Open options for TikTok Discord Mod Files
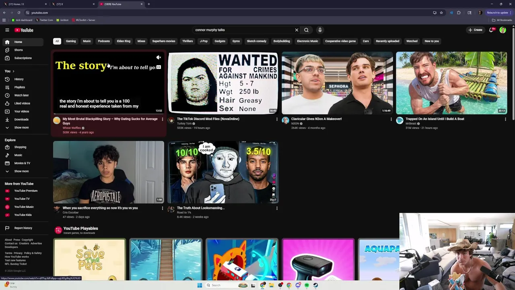Screen dimensions: 515x290 277,119
